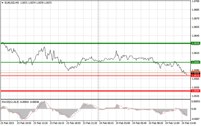The width and height of the screenshot is (201, 126).
Task: Click the 23 Feb 13:35 time label
Action: pyautogui.click(x=40, y=123)
